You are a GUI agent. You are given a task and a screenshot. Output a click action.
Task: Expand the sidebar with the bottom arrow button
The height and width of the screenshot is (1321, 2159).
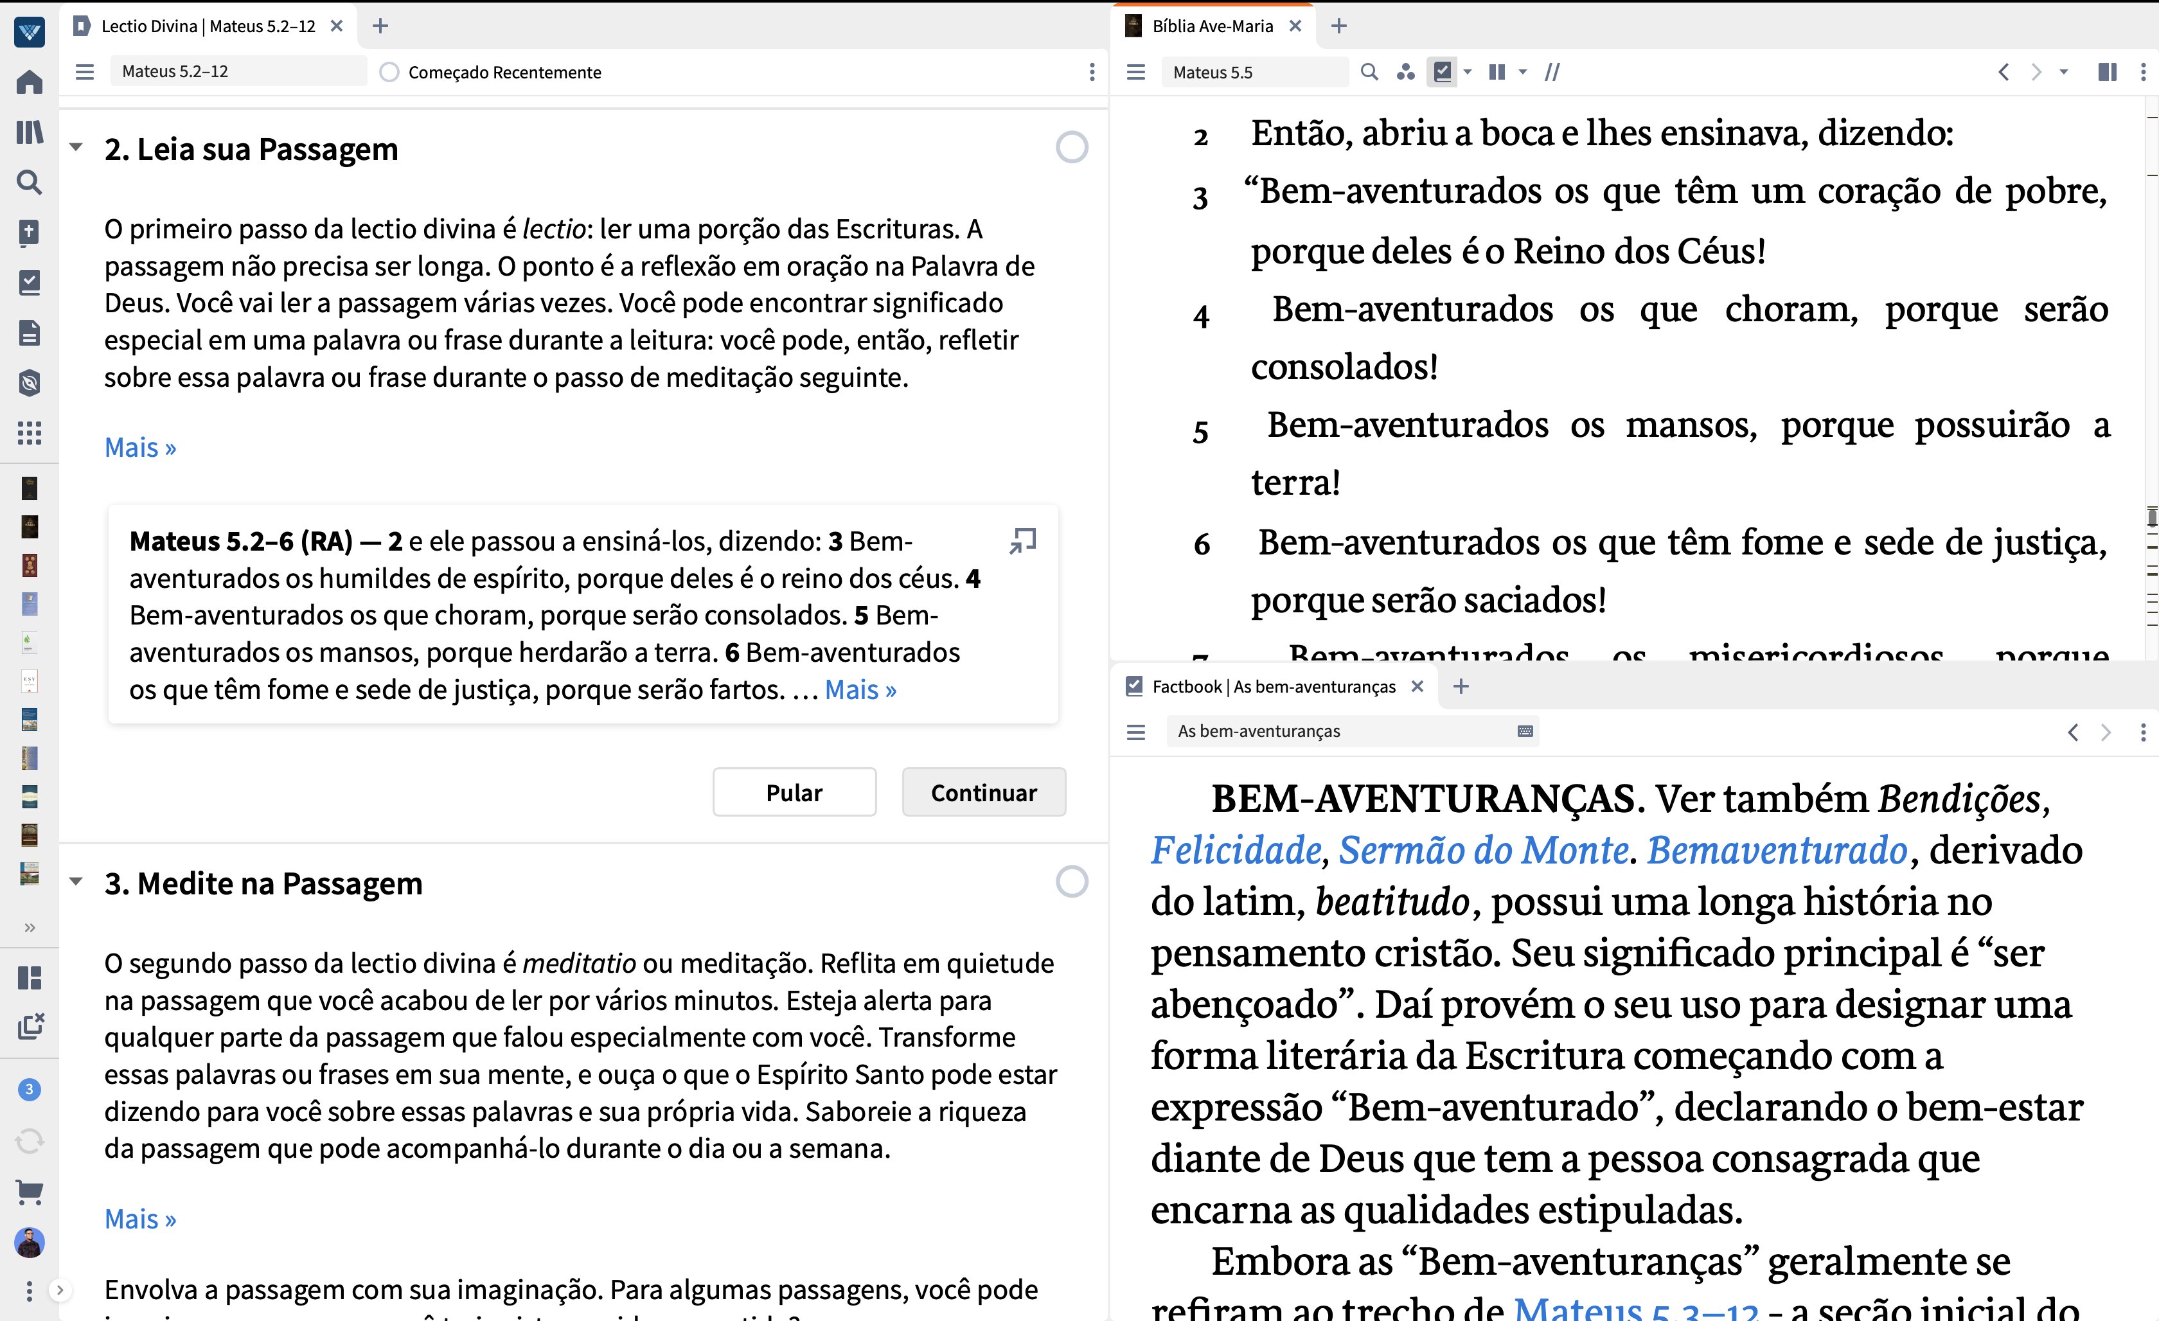(60, 1290)
